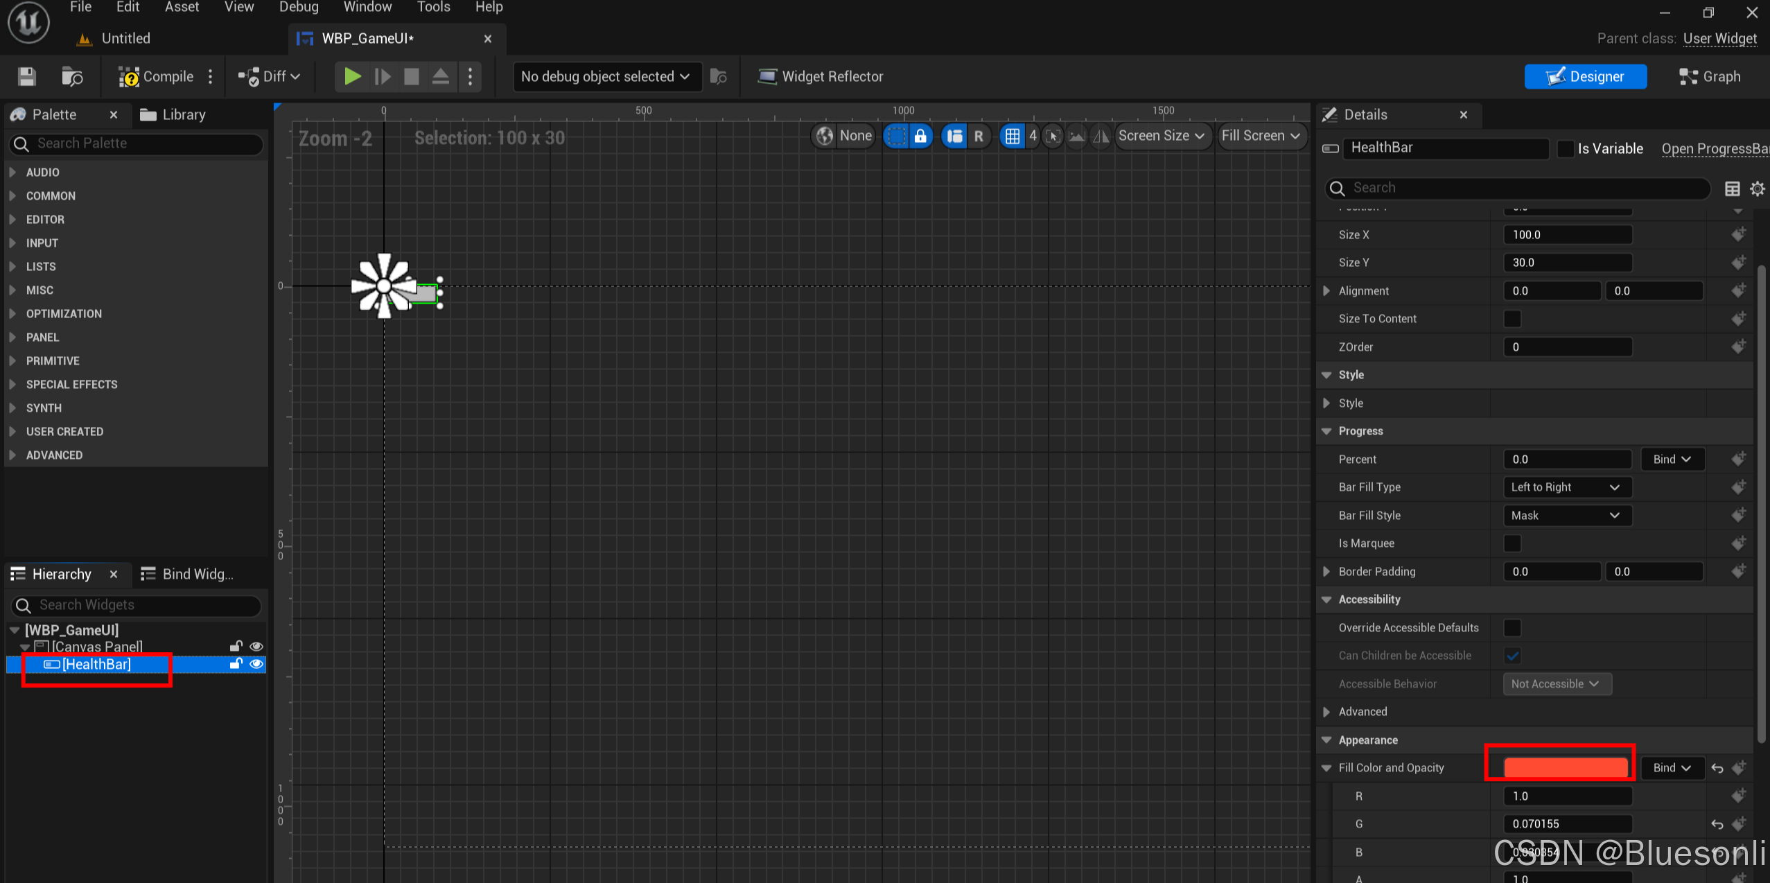Open the Widget Reflector

[821, 76]
